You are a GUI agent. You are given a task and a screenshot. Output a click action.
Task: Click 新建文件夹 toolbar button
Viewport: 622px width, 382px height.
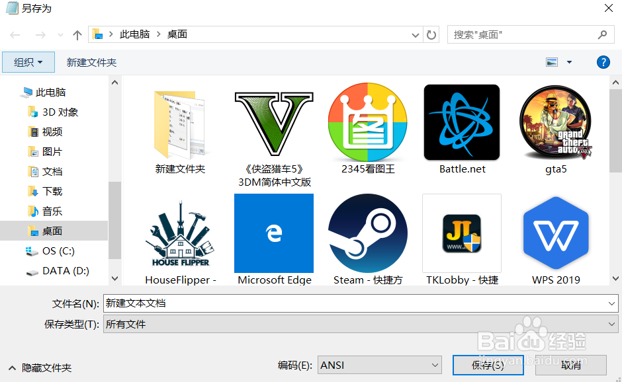point(91,62)
